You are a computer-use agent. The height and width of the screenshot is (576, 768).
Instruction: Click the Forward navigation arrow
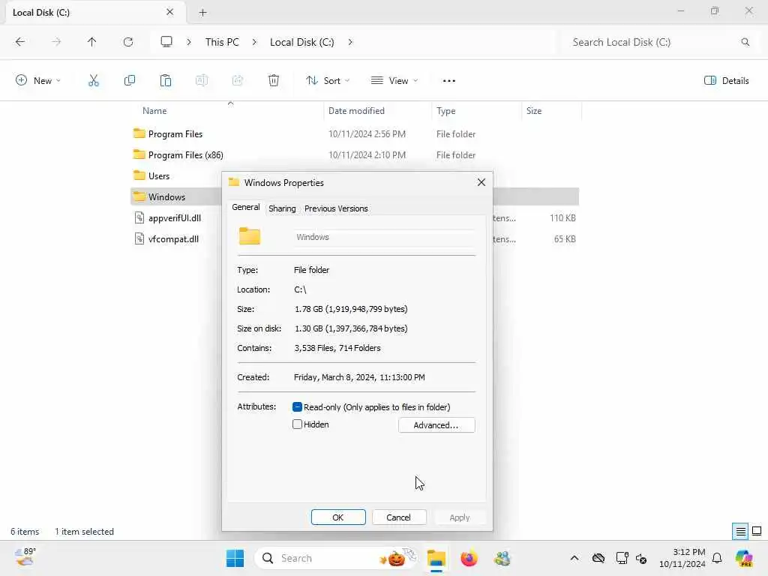56,42
